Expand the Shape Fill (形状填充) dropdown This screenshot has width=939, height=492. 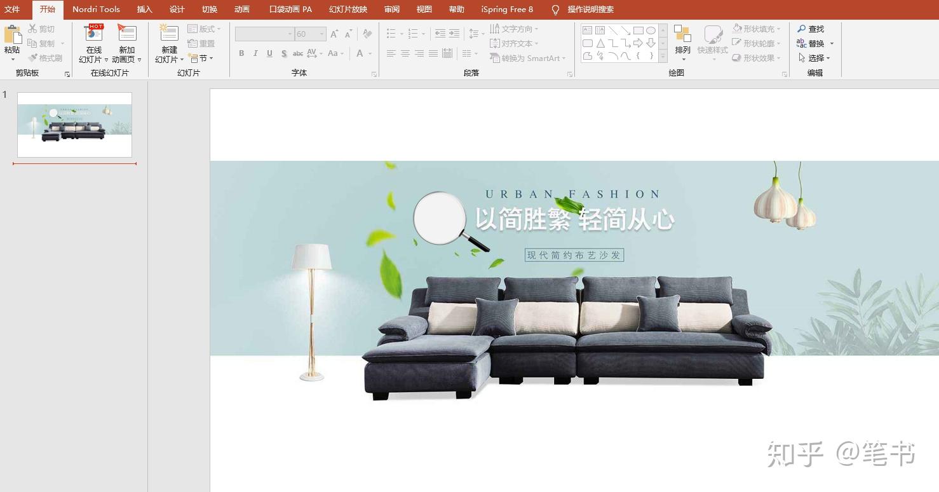coord(757,29)
